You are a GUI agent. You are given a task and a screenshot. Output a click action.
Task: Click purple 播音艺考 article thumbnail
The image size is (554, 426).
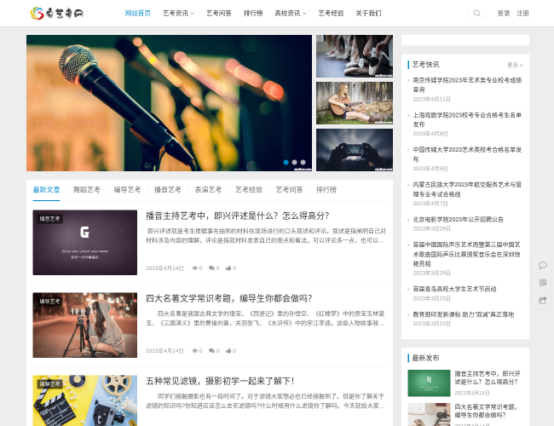coord(84,242)
